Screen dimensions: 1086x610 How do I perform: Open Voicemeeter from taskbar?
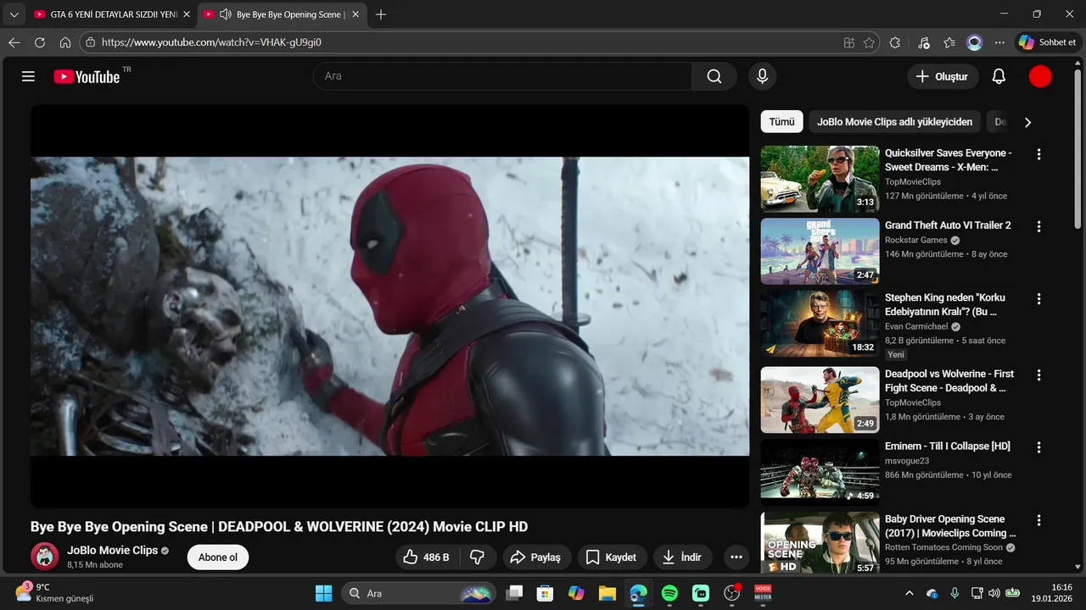tap(763, 594)
